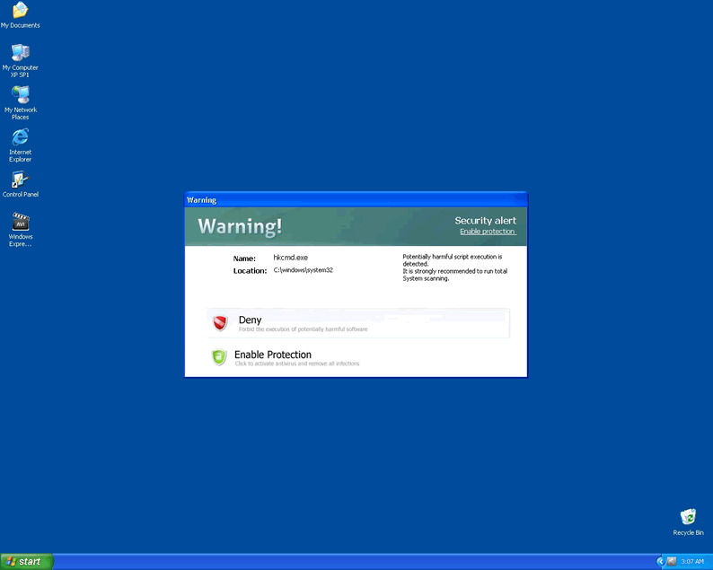
Task: Click the hkcmd.exe file name text
Action: pyautogui.click(x=290, y=258)
